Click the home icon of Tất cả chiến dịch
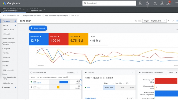Screen dimensions: 178x100 coord(4,11)
